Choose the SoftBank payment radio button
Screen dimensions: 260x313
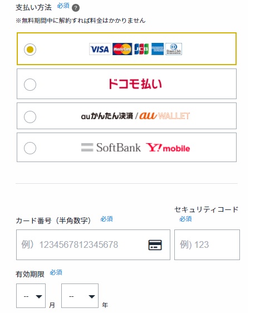pyautogui.click(x=30, y=148)
